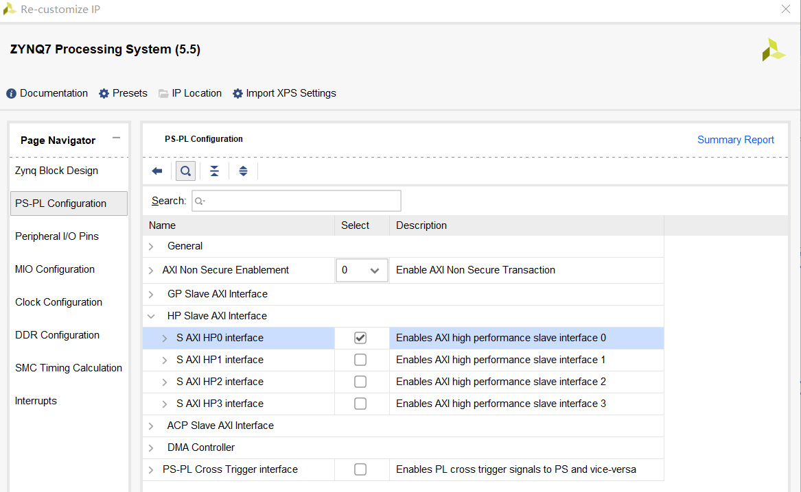Toggle the search magnifier icon
Image resolution: width=801 pixels, height=492 pixels.
pos(185,171)
